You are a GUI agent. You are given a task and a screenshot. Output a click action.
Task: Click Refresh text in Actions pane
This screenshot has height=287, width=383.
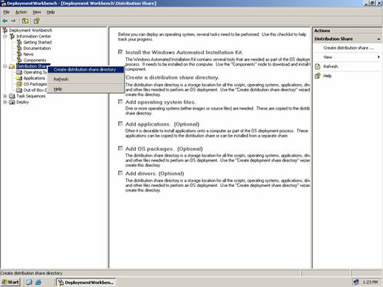[331, 67]
